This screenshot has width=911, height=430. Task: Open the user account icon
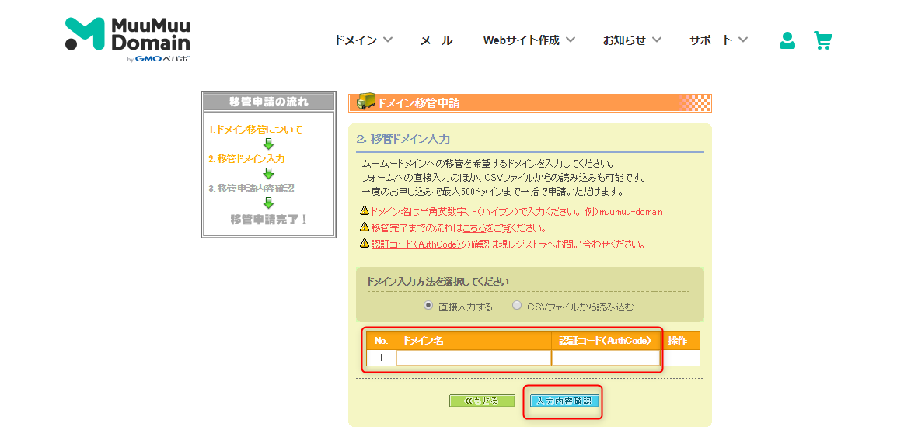click(x=787, y=40)
